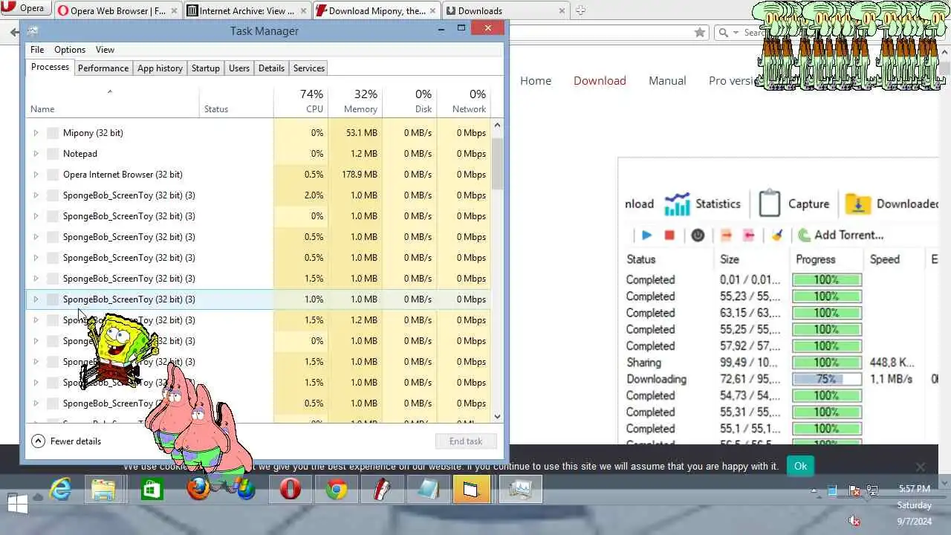The height and width of the screenshot is (535, 951).
Task: Click the orange right-arrow icon in Mipony toolbar
Action: [726, 235]
